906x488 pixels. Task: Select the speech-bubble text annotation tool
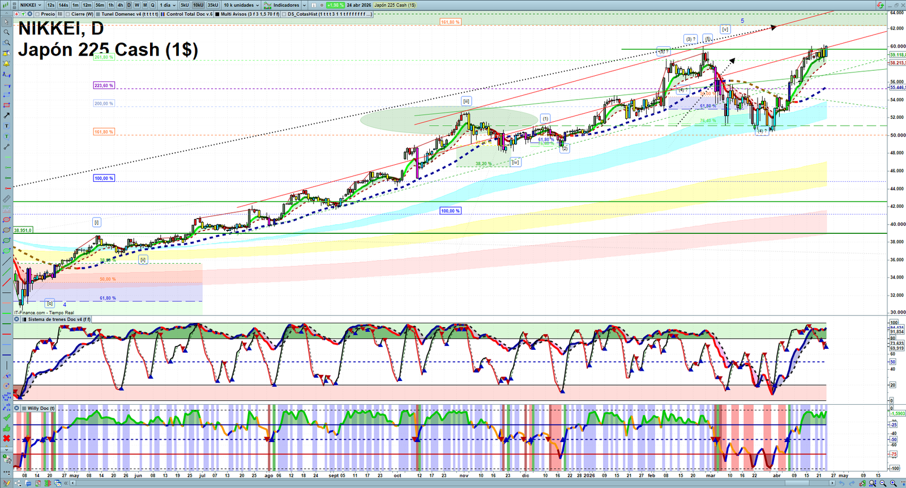[x=6, y=136]
